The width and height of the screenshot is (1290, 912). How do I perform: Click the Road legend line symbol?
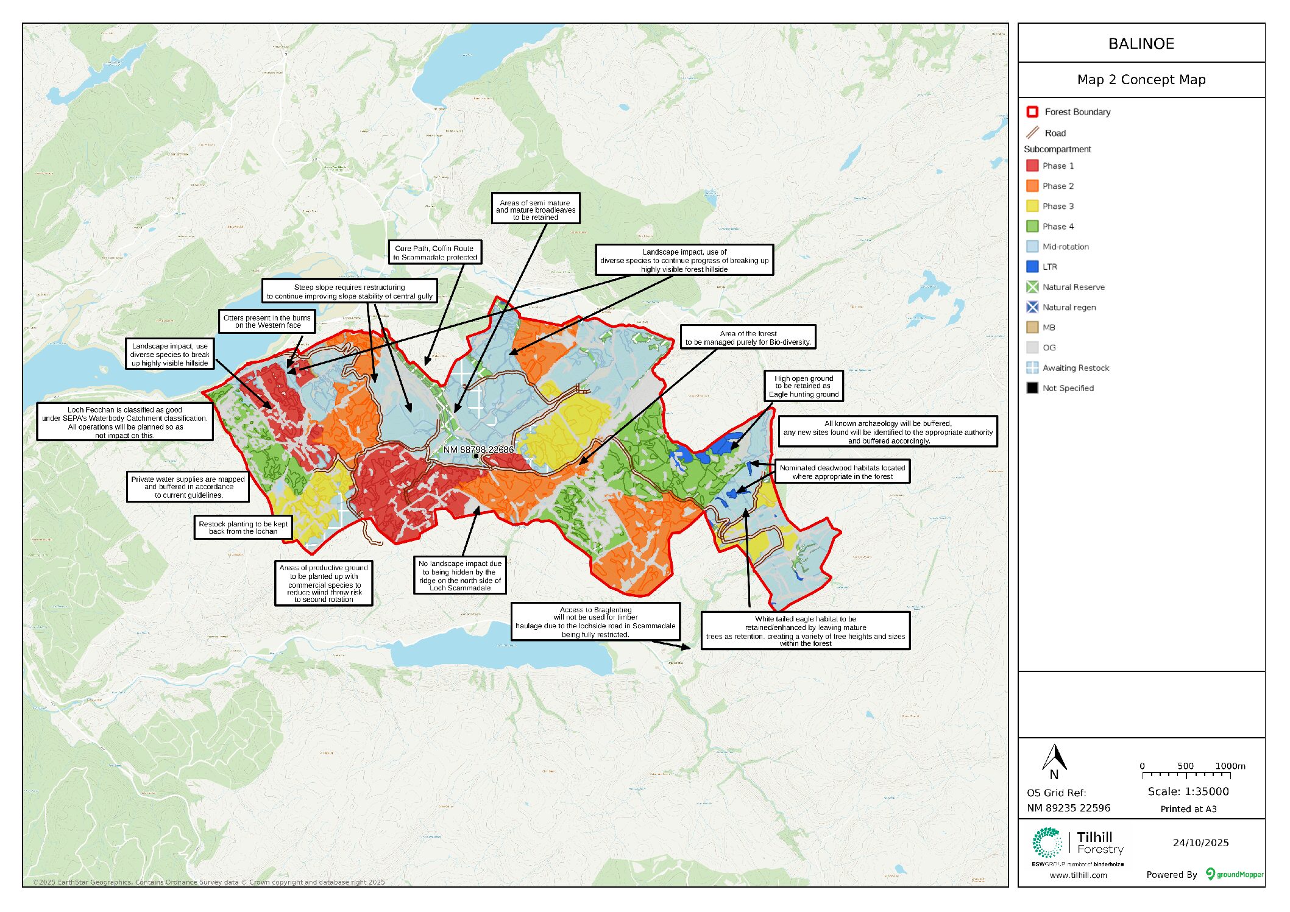coord(1032,133)
